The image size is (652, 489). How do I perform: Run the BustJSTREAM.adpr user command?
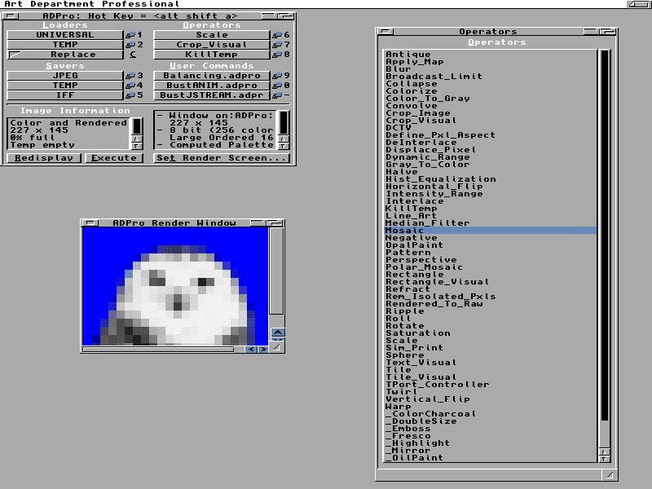212,95
